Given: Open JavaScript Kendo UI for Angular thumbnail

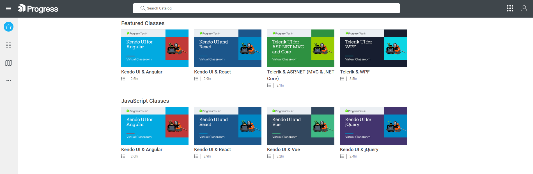Looking at the screenshot, I should point(155,126).
